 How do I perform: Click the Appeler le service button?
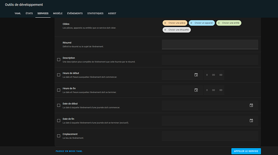click(x=246, y=151)
